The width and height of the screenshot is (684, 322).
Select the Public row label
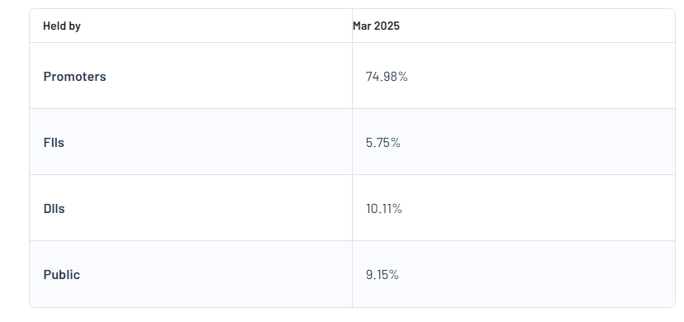(x=61, y=275)
